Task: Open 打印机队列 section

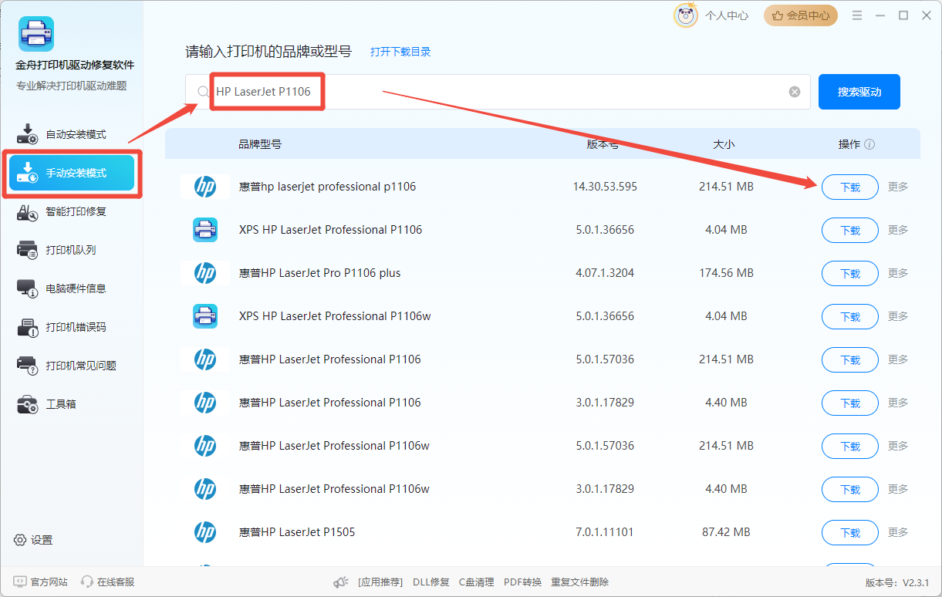Action: (72, 250)
